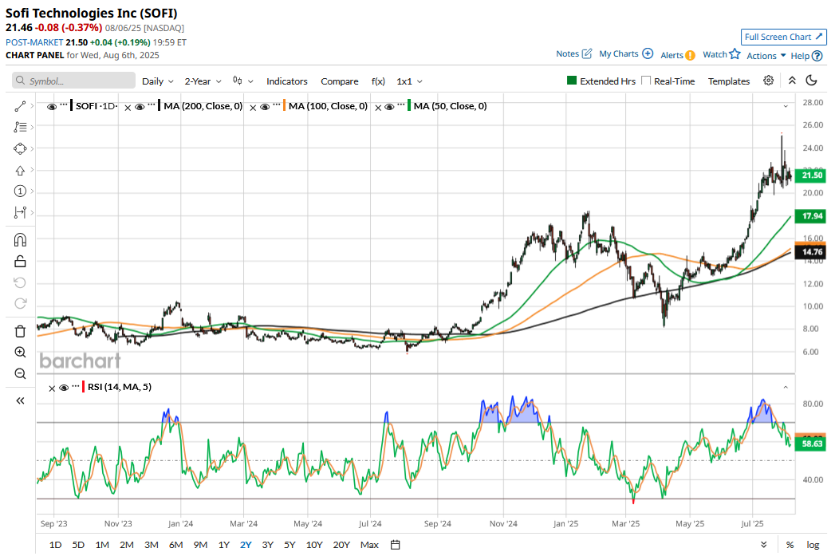Select the arrow marker tool

pos(20,171)
